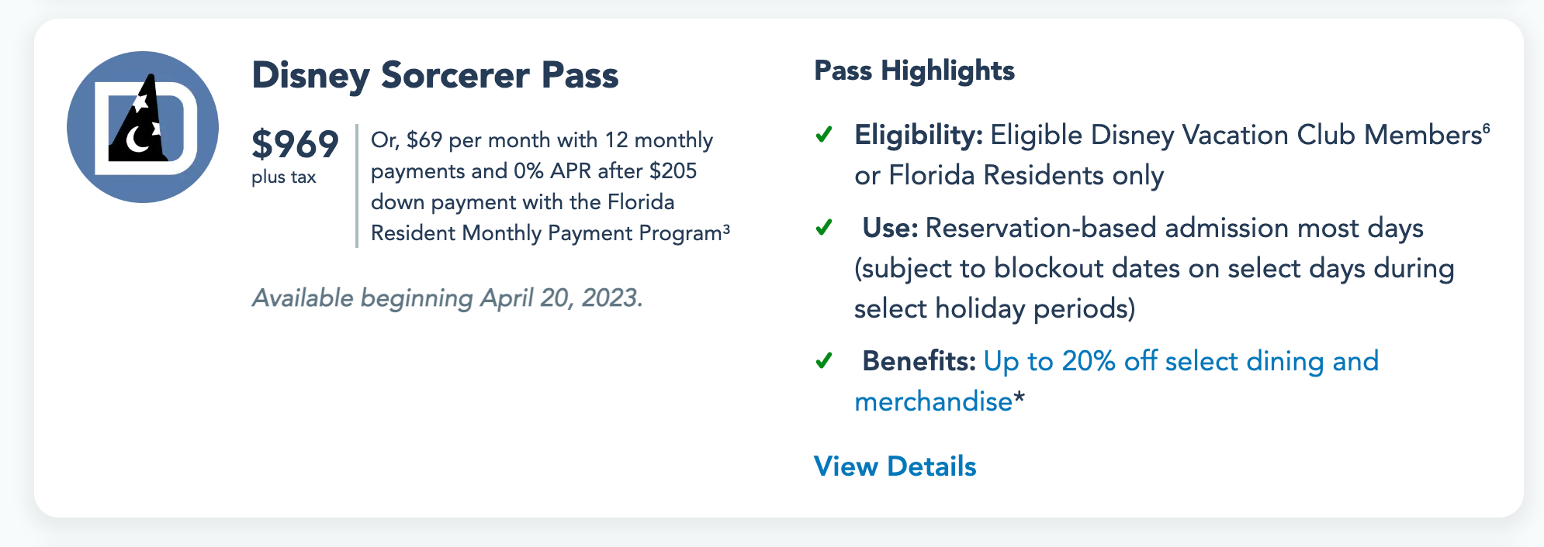Image resolution: width=1544 pixels, height=547 pixels.
Task: Click the green checkmark beside Eligibility
Action: pos(824,135)
